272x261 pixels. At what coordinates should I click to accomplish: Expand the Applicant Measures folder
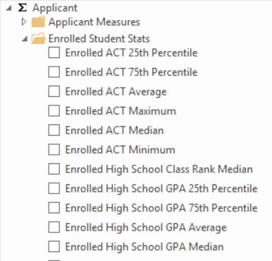click(24, 22)
